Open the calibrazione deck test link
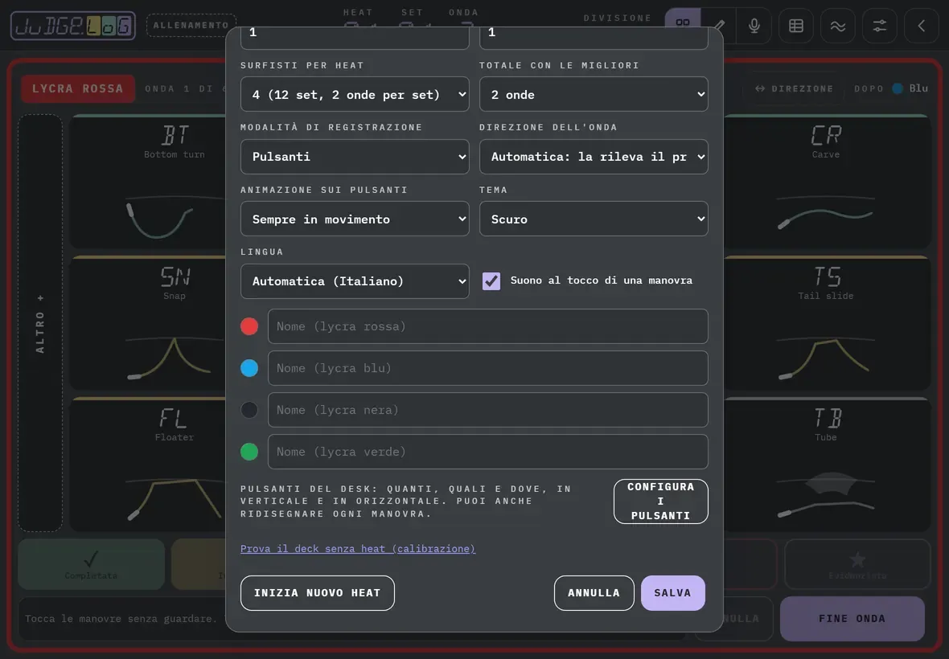 [358, 548]
